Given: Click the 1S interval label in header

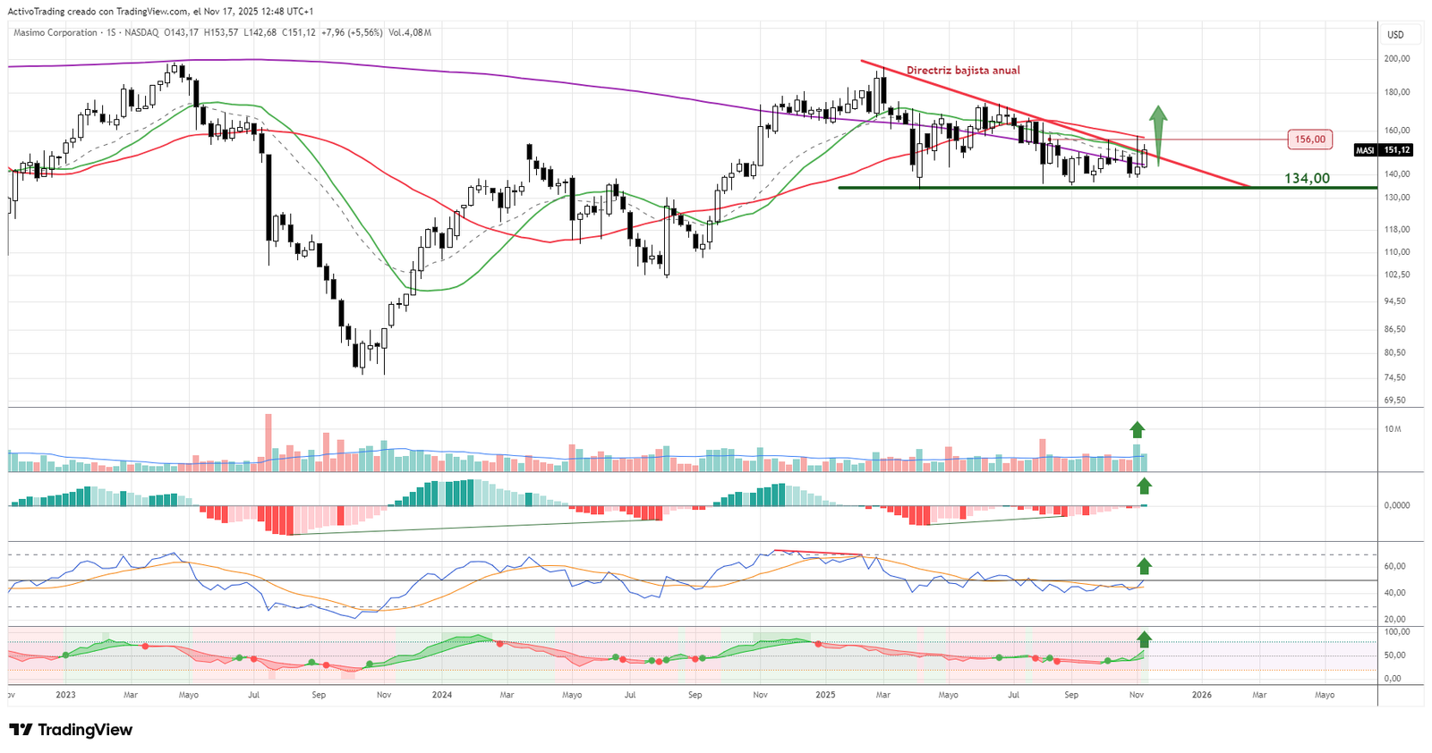Looking at the screenshot, I should pyautogui.click(x=111, y=33).
